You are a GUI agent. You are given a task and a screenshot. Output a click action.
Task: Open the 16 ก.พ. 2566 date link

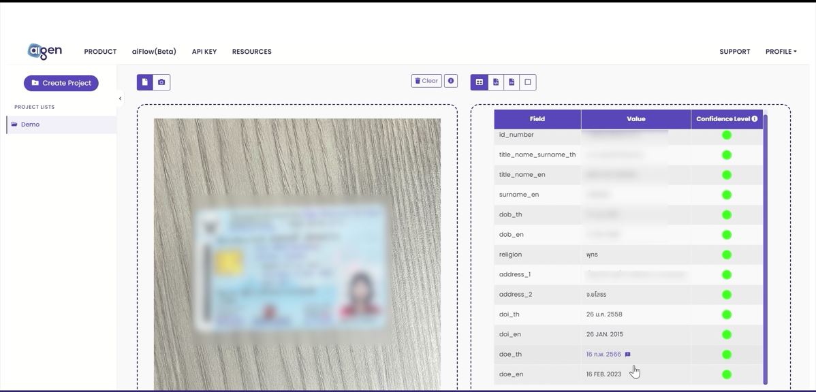(603, 354)
